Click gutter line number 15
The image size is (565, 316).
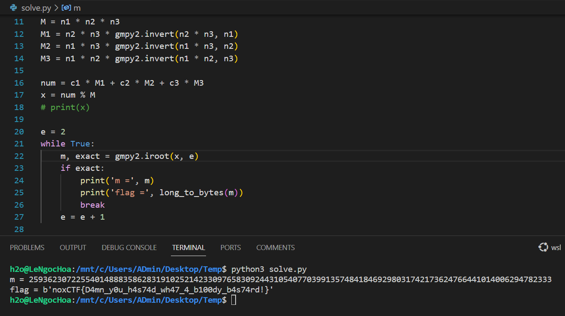(x=19, y=70)
